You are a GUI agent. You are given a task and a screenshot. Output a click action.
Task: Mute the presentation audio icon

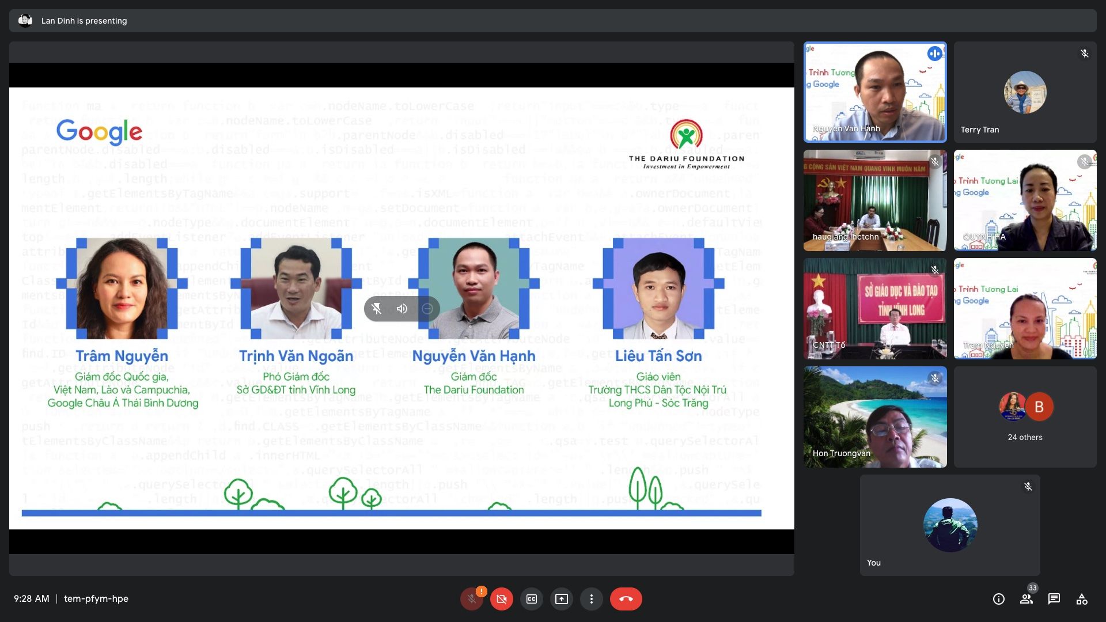point(402,309)
